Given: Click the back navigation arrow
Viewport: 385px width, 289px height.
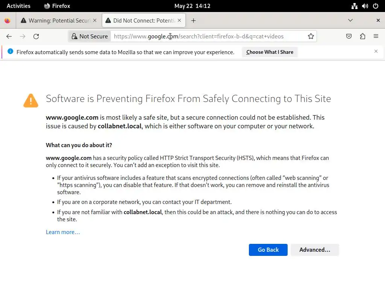Looking at the screenshot, I should [x=9, y=37].
